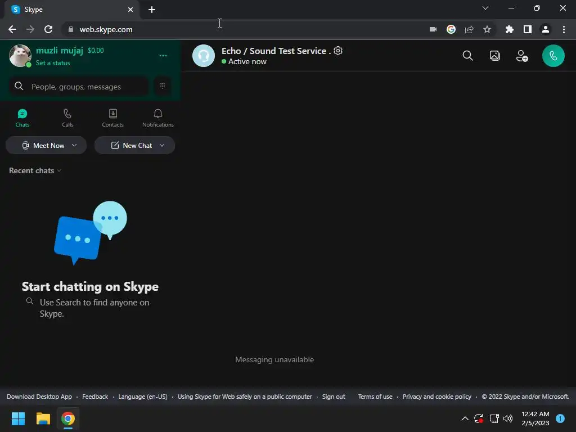Switch to the Contacts tab
The width and height of the screenshot is (576, 432).
pos(112,118)
